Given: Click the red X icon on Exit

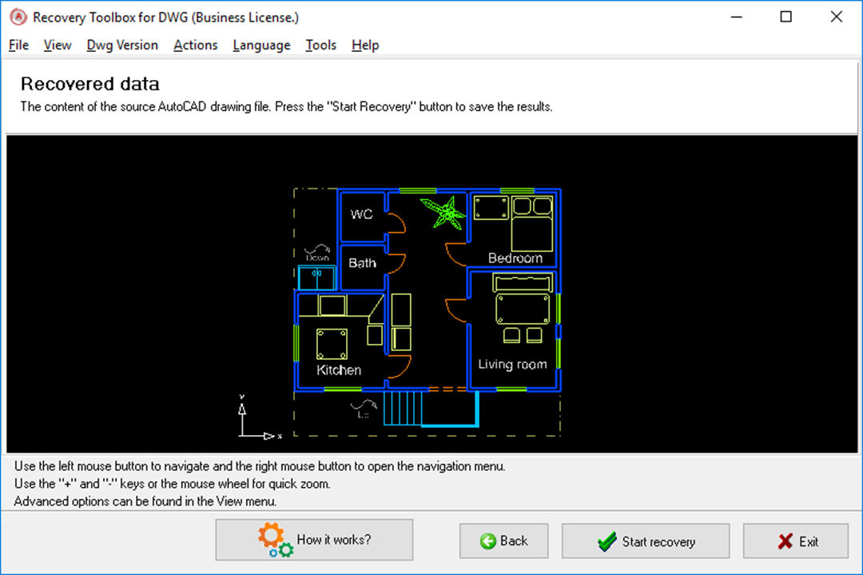Looking at the screenshot, I should [785, 541].
